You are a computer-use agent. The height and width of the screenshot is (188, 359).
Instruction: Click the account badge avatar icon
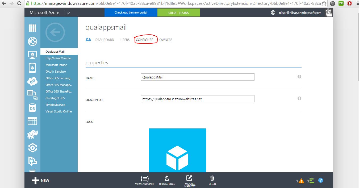329,12
